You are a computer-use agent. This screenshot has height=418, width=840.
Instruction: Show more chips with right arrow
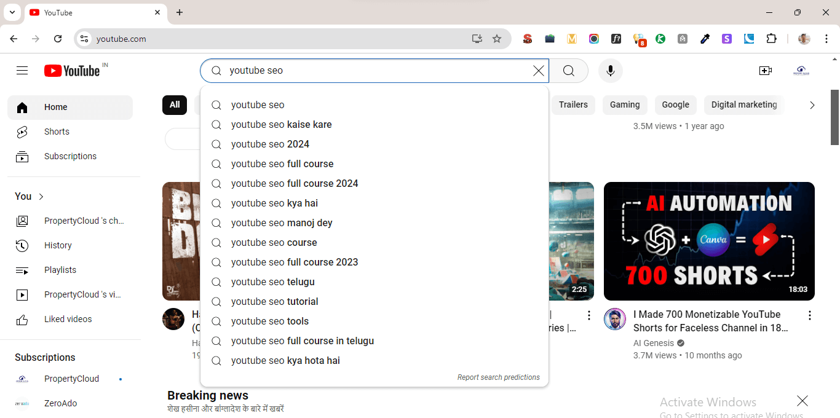812,105
